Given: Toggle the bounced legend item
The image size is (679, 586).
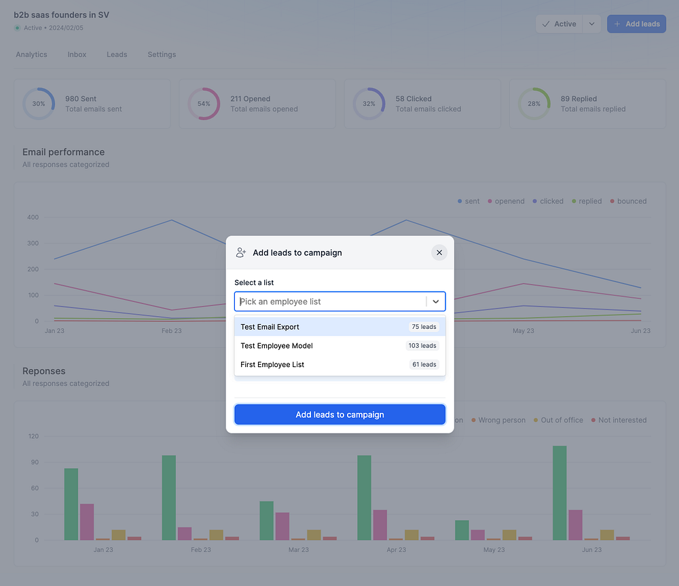Looking at the screenshot, I should pos(628,201).
